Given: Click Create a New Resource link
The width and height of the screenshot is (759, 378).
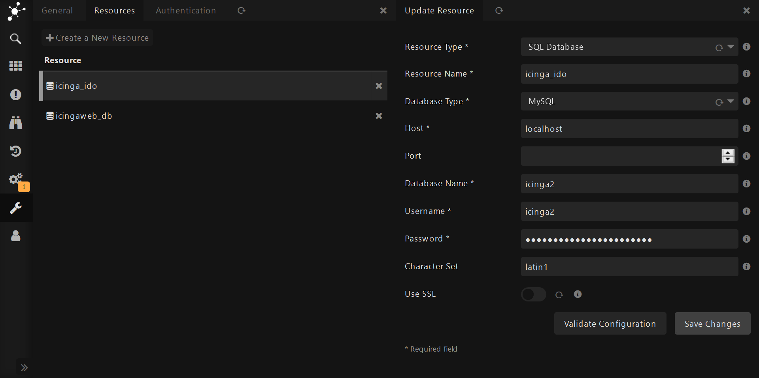Looking at the screenshot, I should (97, 38).
